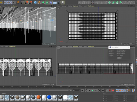Open the green Array modeling generator icon
137x102 pixels.
point(47,3)
